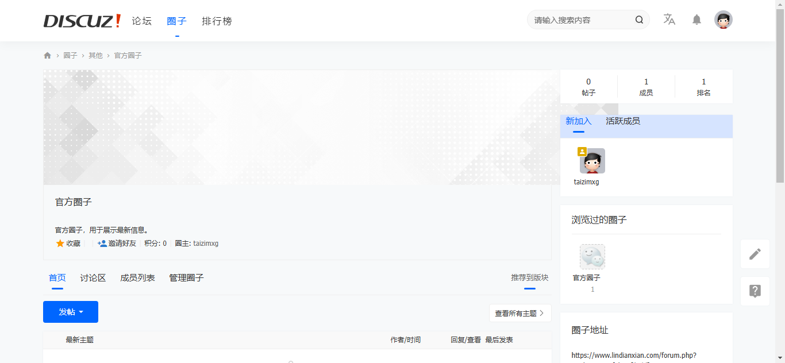
Task: Click the home breadcrumb icon
Action: (47, 56)
